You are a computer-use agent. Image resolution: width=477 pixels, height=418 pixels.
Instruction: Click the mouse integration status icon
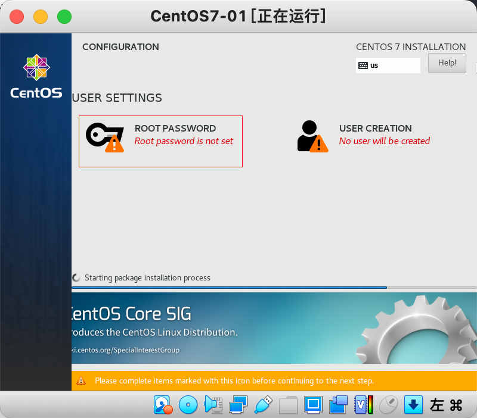pos(389,405)
